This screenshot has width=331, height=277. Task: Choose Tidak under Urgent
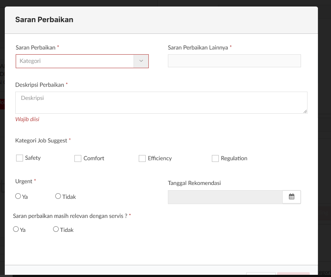coord(58,196)
